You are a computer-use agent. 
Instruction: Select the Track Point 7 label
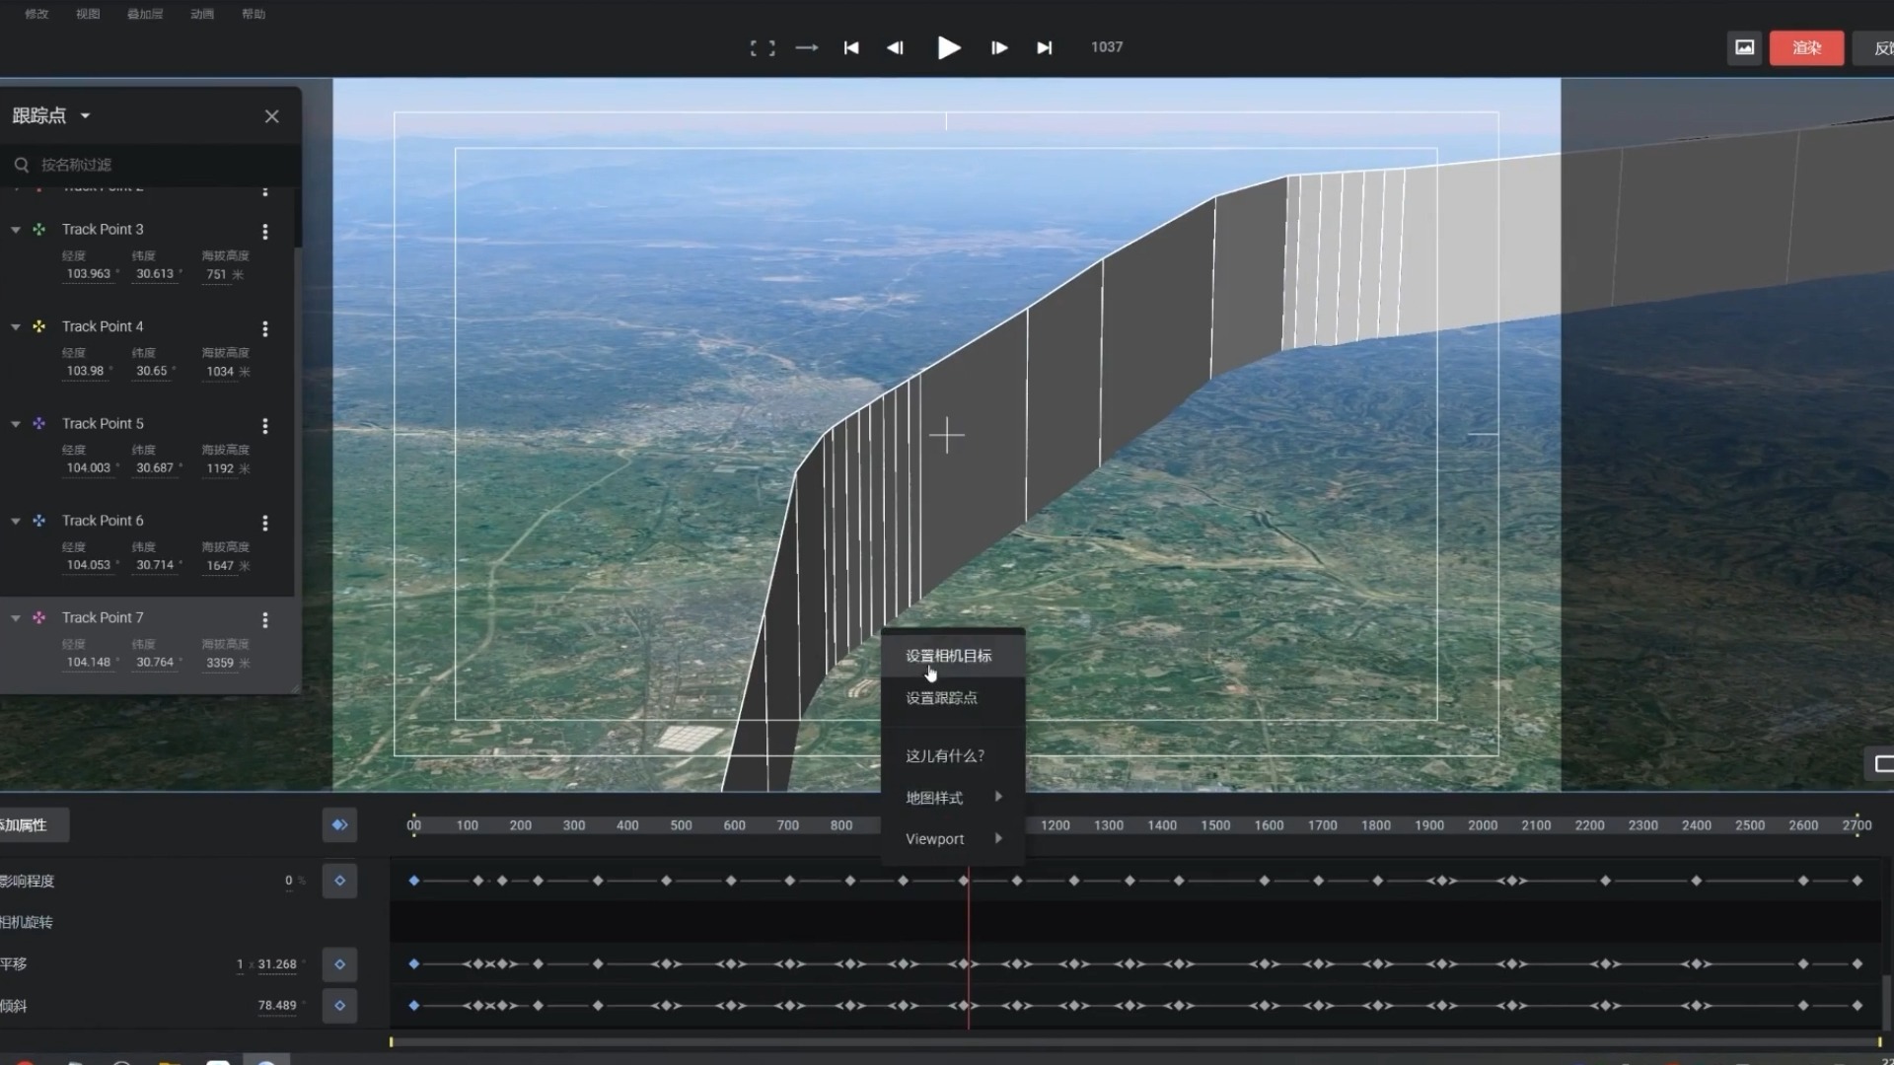click(103, 618)
